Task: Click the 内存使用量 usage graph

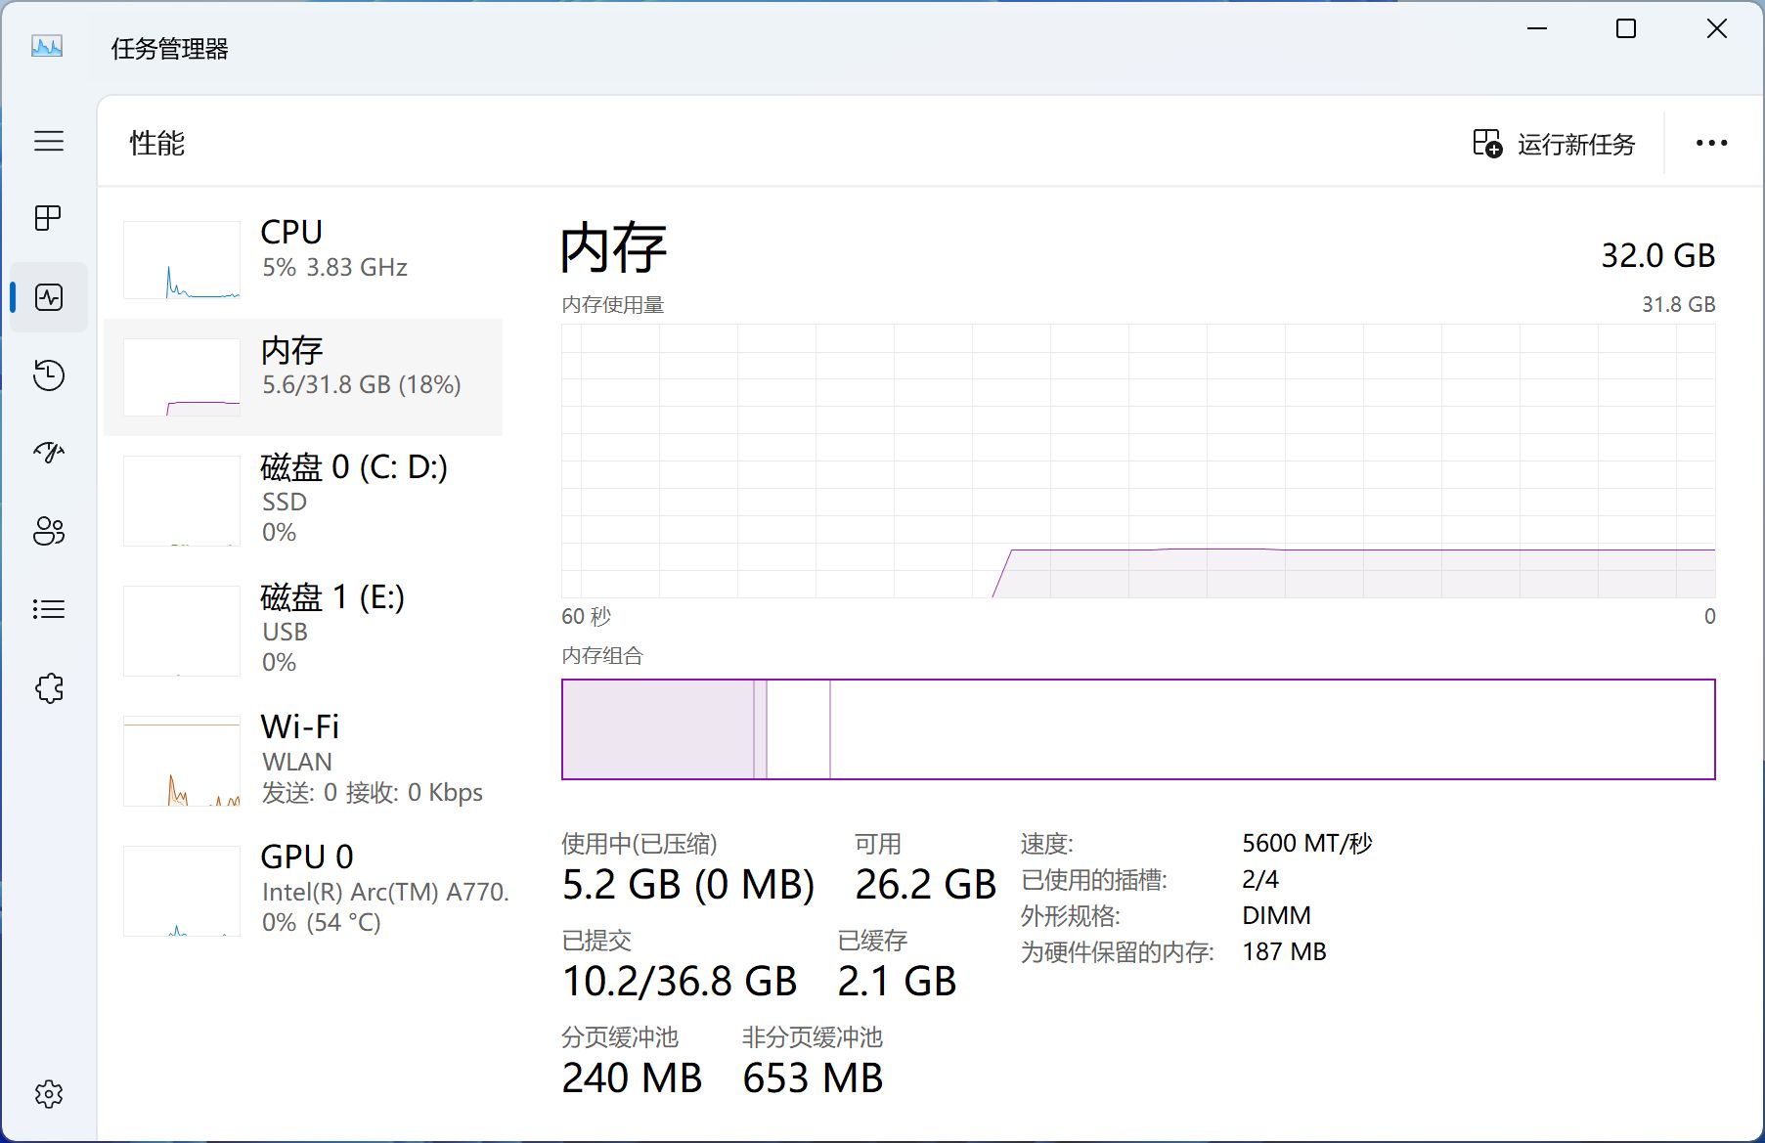Action: [x=1138, y=461]
